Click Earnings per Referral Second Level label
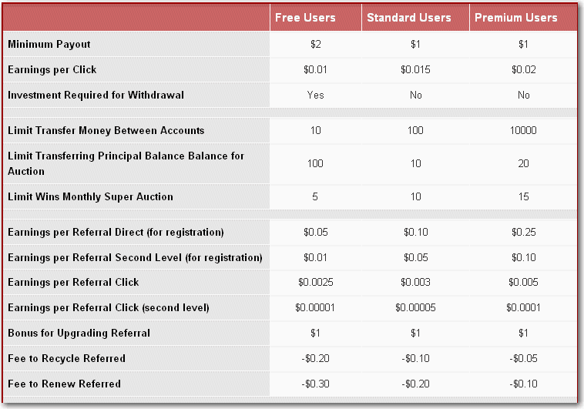584x409 pixels. [x=135, y=257]
